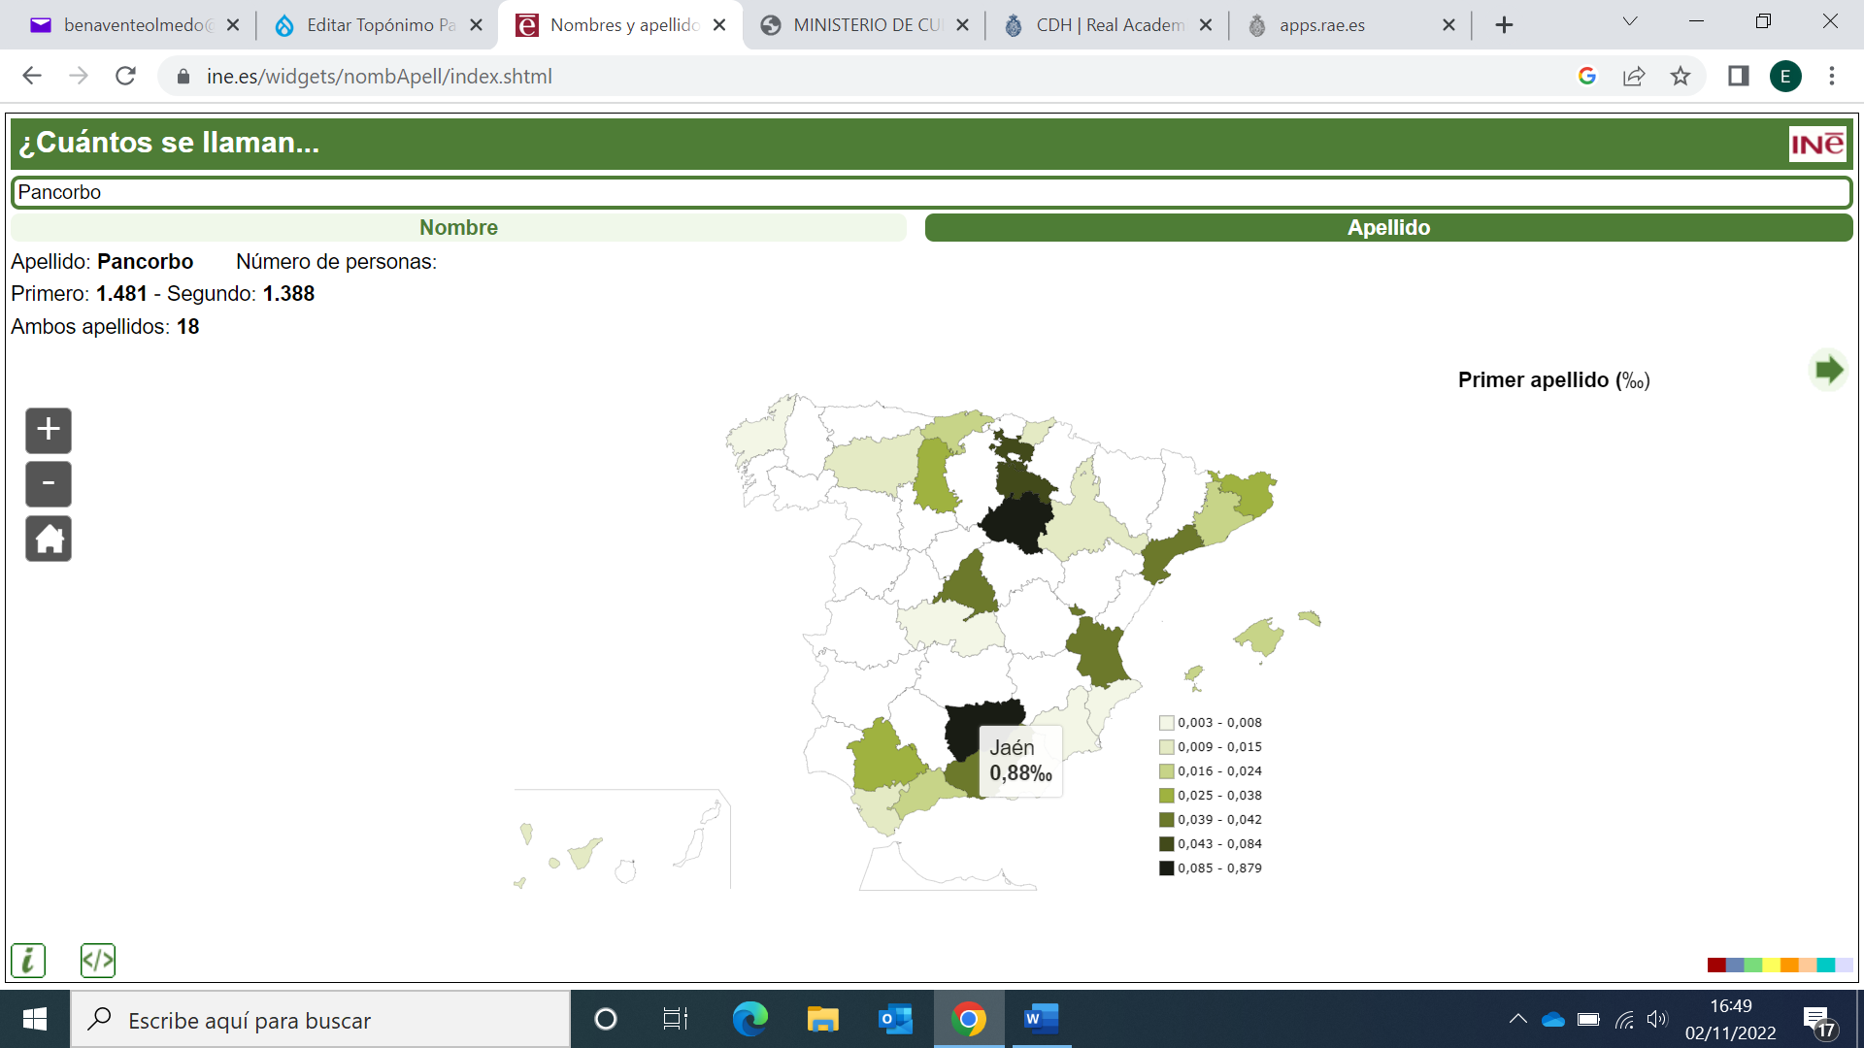Expand the browser tab search chevron
The image size is (1864, 1048).
coord(1630,22)
